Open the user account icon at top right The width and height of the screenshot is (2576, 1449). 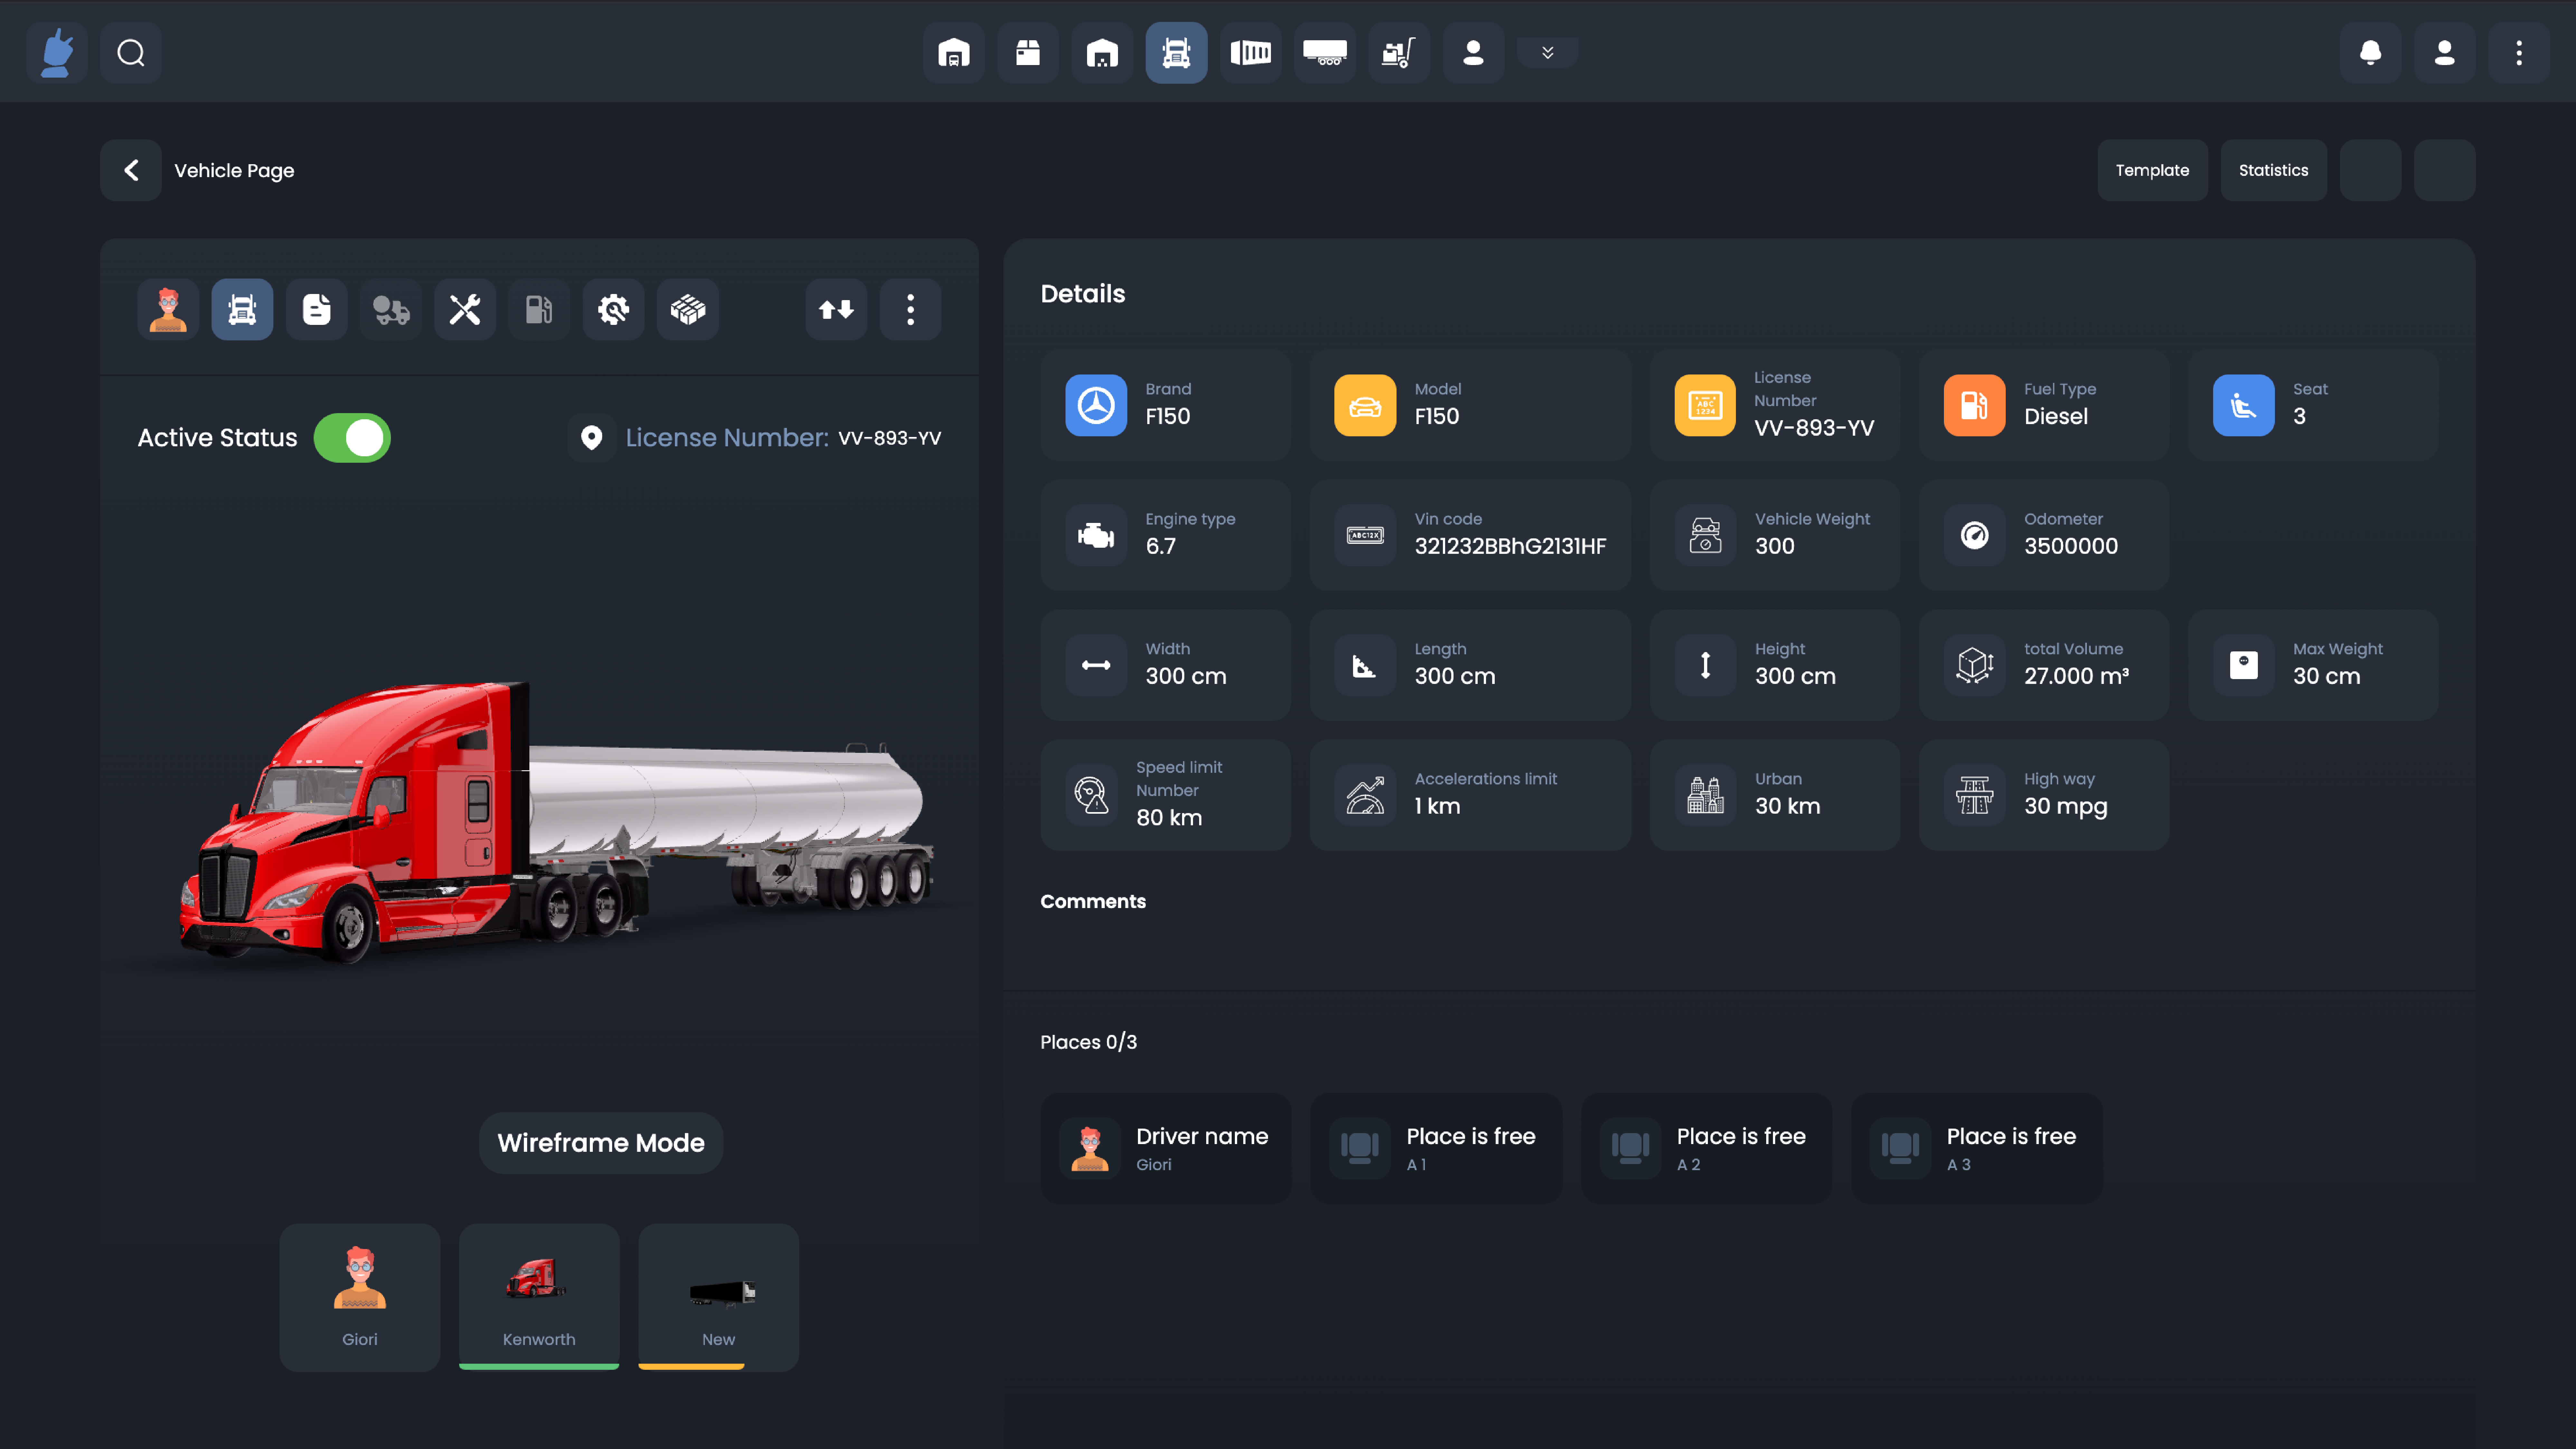point(2445,53)
